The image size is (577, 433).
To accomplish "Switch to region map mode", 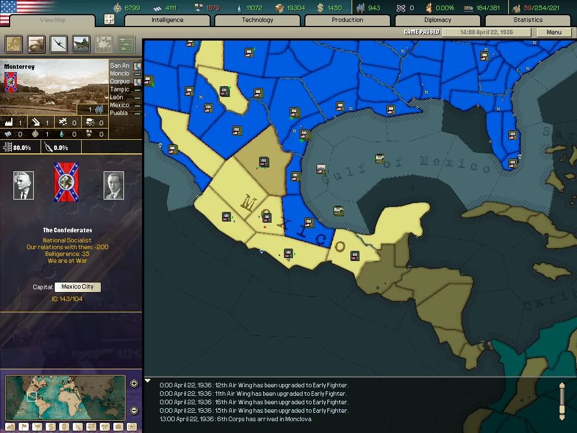I will pyautogui.click(x=91, y=427).
